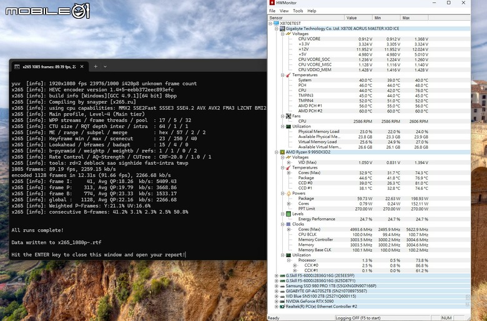Collapse the Powers group
The width and height of the screenshot is (487, 321).
pyautogui.click(x=283, y=193)
